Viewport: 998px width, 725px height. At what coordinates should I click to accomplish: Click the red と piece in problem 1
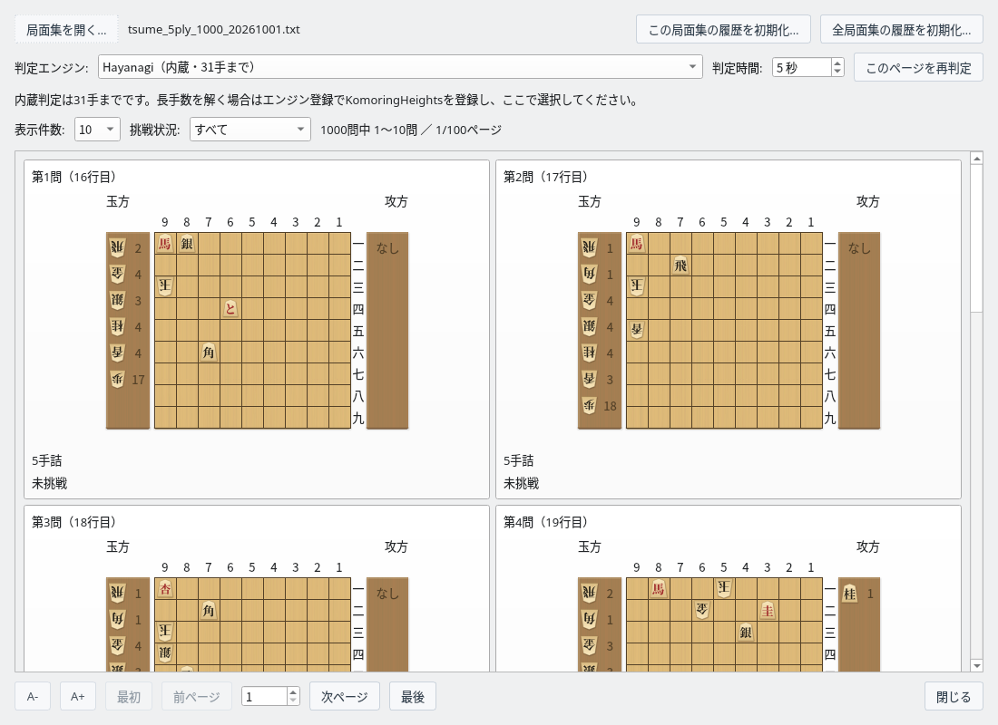230,308
